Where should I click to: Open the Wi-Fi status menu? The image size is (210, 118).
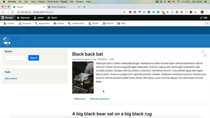click(178, 2)
